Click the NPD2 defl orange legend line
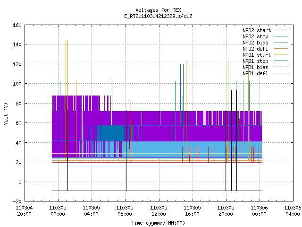 tap(281, 49)
